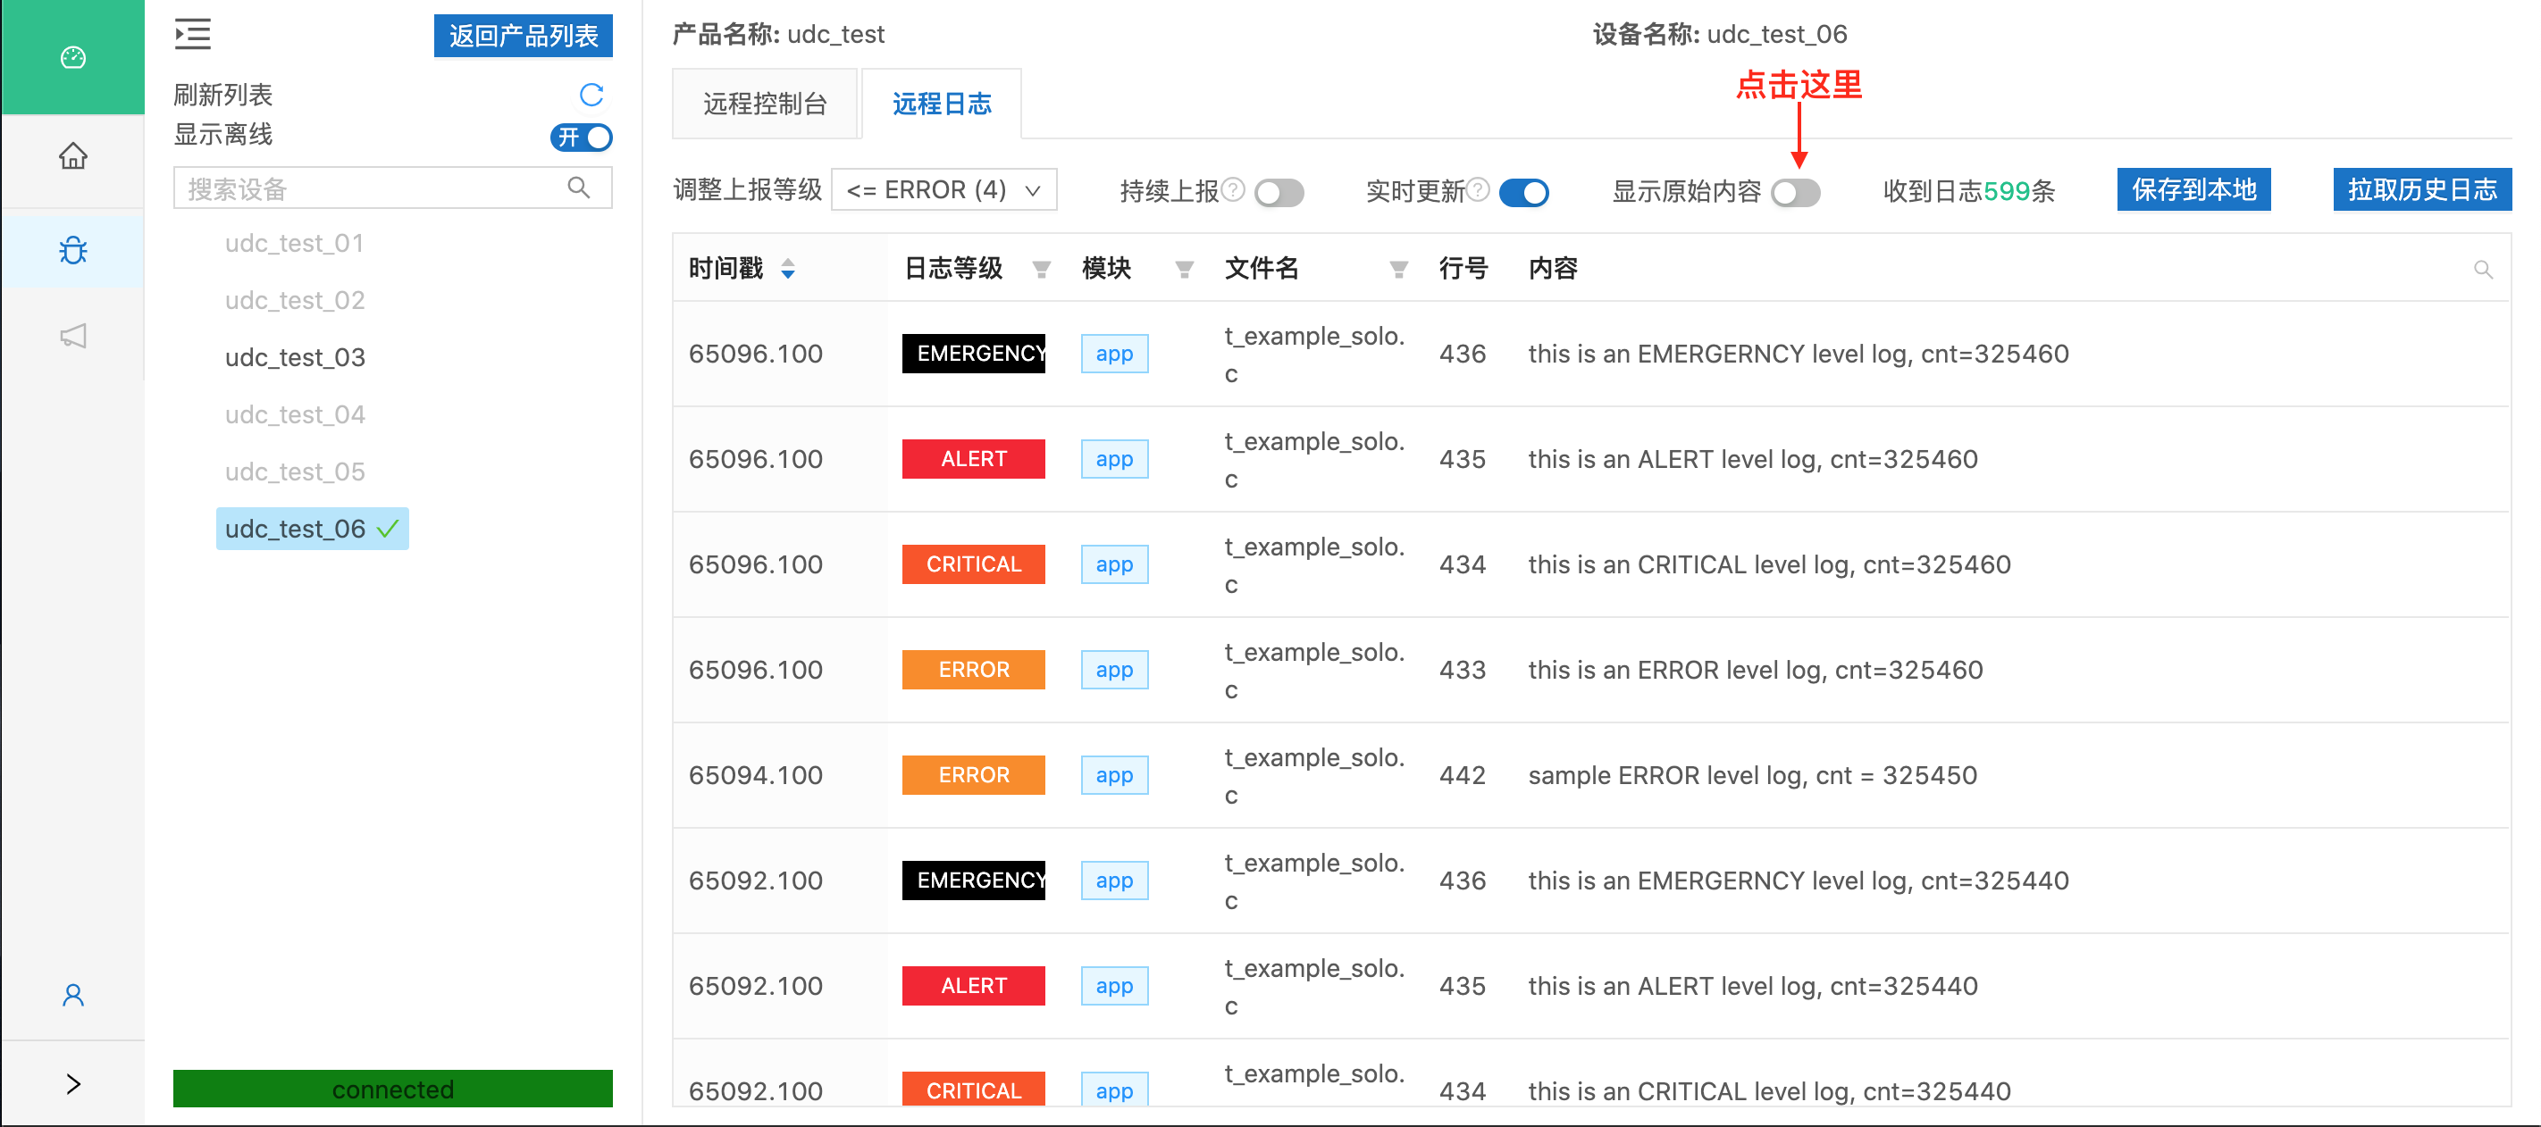Collapse the device panel menu icon

(192, 35)
